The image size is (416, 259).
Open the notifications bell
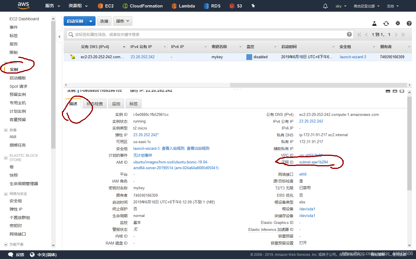point(325,6)
